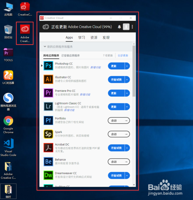The width and height of the screenshot is (193, 200).
Task: Click the Creative Cloud logo in header
Action: pos(46,27)
